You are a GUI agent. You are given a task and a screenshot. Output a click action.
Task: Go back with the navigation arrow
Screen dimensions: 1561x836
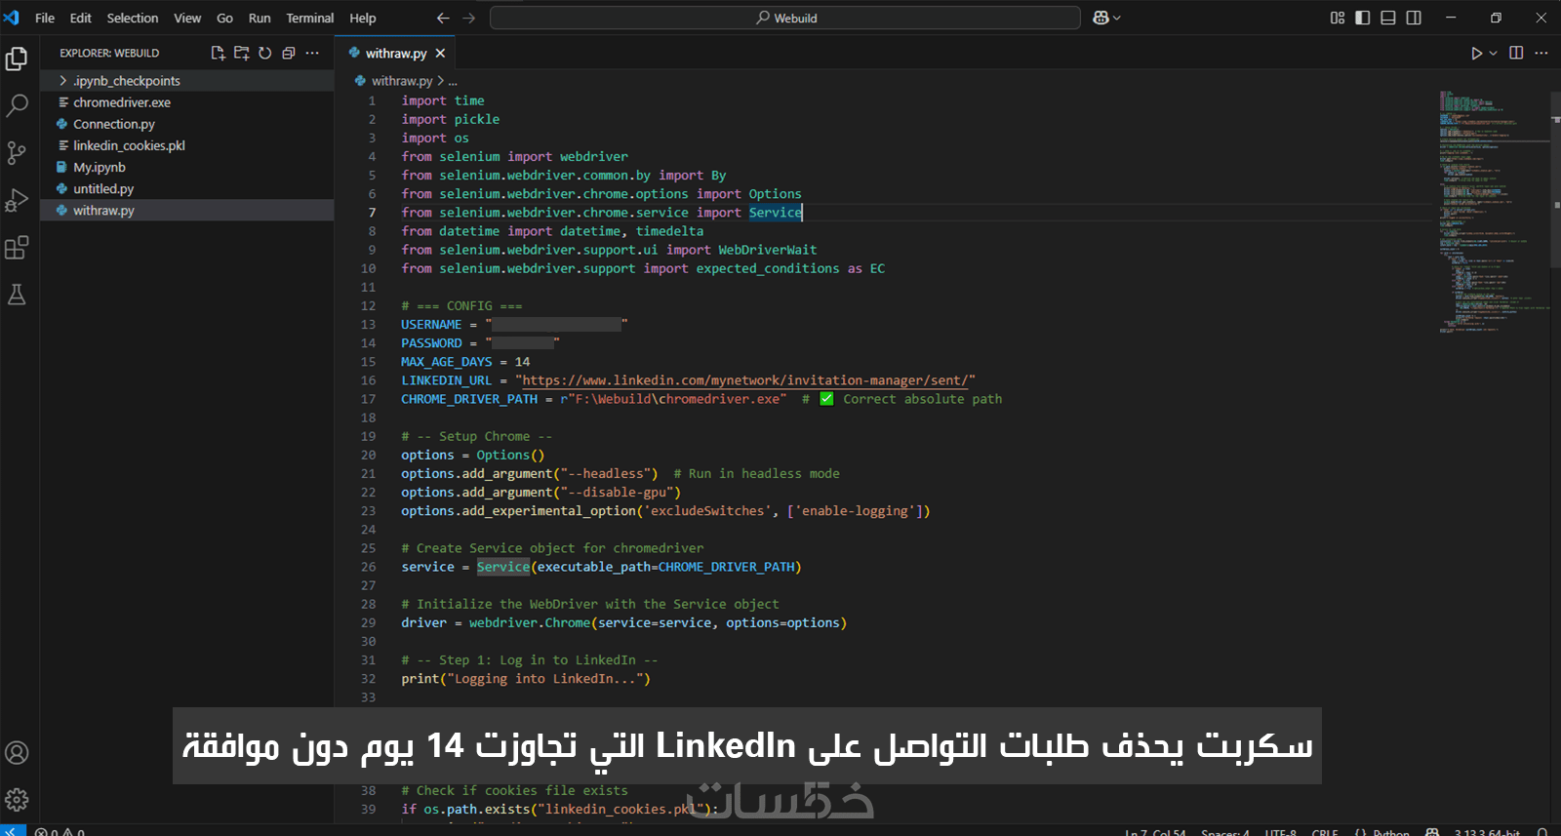[x=443, y=18]
